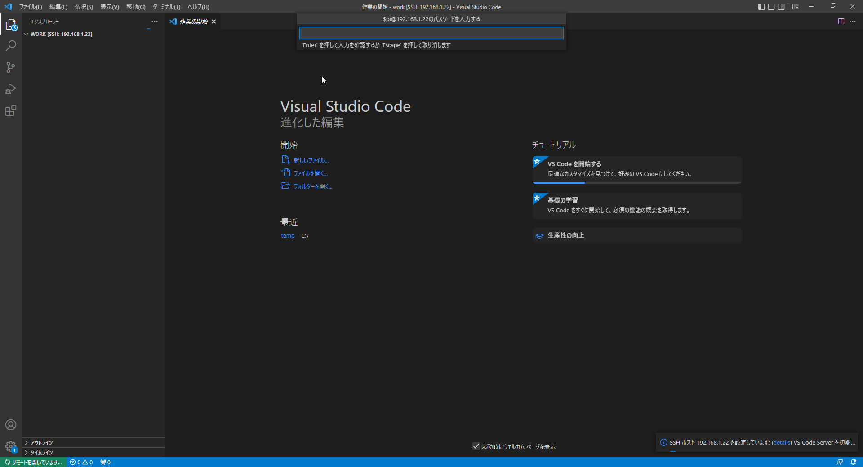
Task: Open the Search view icon
Action: [x=11, y=46]
